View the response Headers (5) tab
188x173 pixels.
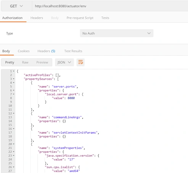coord(46,51)
